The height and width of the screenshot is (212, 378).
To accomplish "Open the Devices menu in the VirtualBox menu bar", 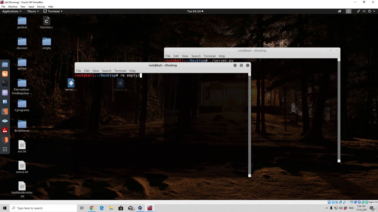I will [x=41, y=6].
